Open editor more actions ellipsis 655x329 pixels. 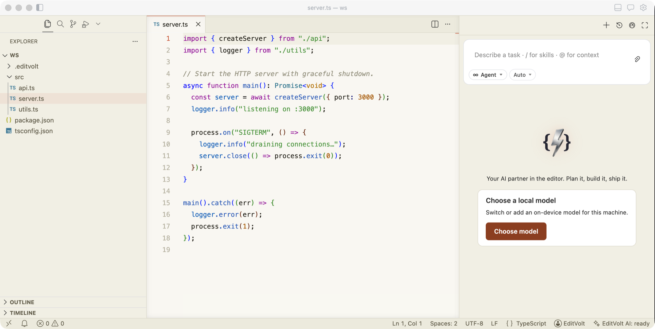[447, 24]
